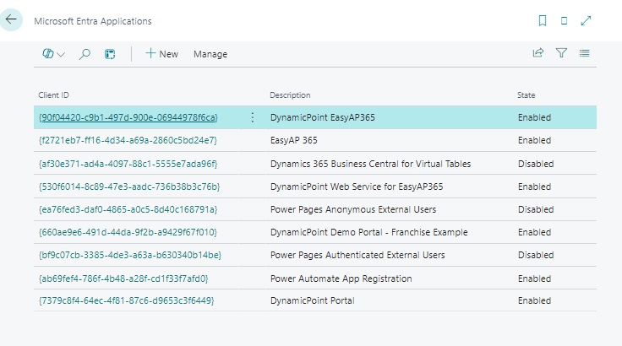Image resolution: width=622 pixels, height=346 pixels.
Task: Expand page to full width
Action: tap(586, 20)
